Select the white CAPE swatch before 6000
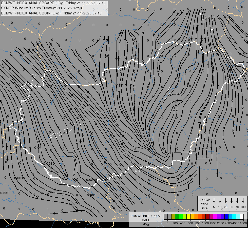 point(241,217)
